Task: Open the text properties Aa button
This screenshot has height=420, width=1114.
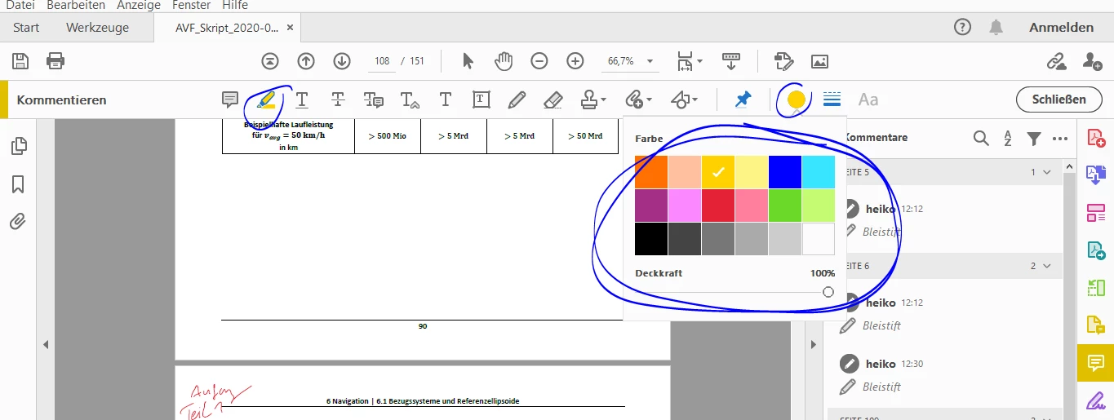Action: point(868,99)
